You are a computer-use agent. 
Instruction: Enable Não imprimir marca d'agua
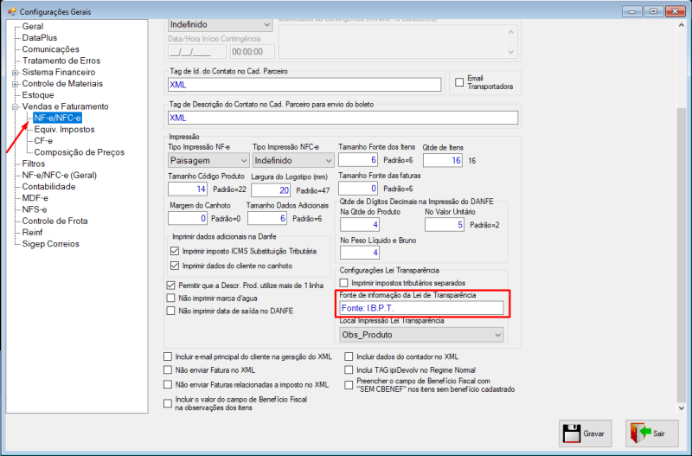tap(170, 299)
